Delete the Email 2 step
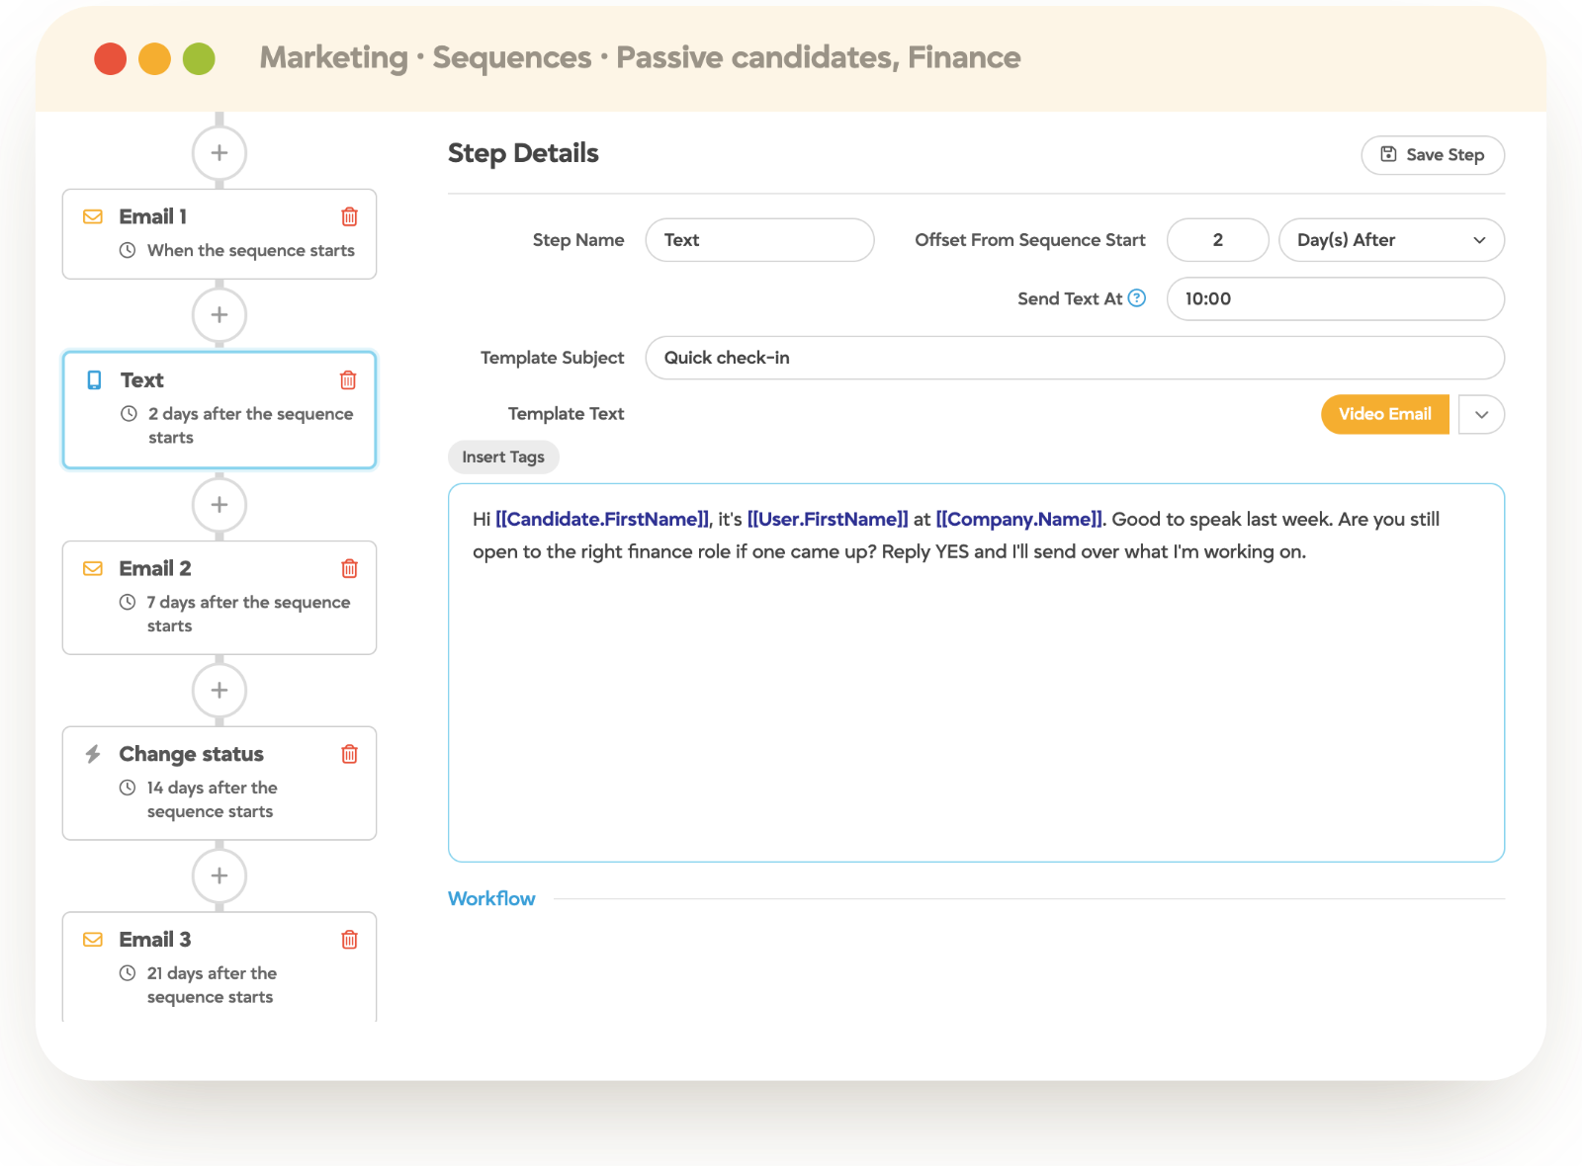 point(349,568)
